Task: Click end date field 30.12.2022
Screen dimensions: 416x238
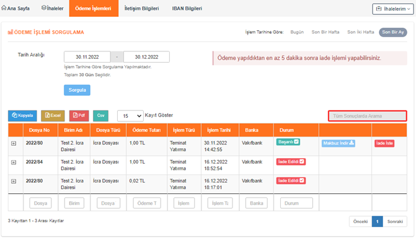Action: tap(147, 57)
